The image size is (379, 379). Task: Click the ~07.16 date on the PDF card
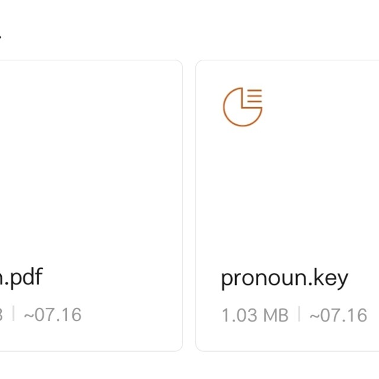(52, 314)
